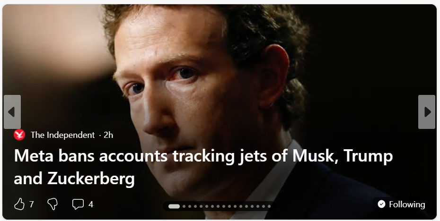Click the '2h' timestamp label
This screenshot has width=440, height=221.
point(108,135)
